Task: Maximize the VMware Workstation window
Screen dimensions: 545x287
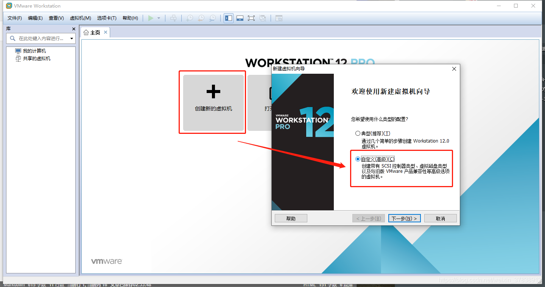Action: pyautogui.click(x=516, y=6)
